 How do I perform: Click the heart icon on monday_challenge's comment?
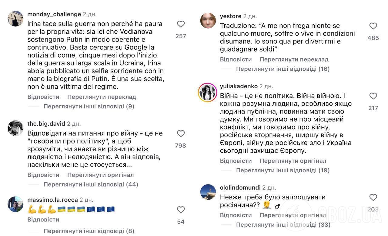click(181, 24)
